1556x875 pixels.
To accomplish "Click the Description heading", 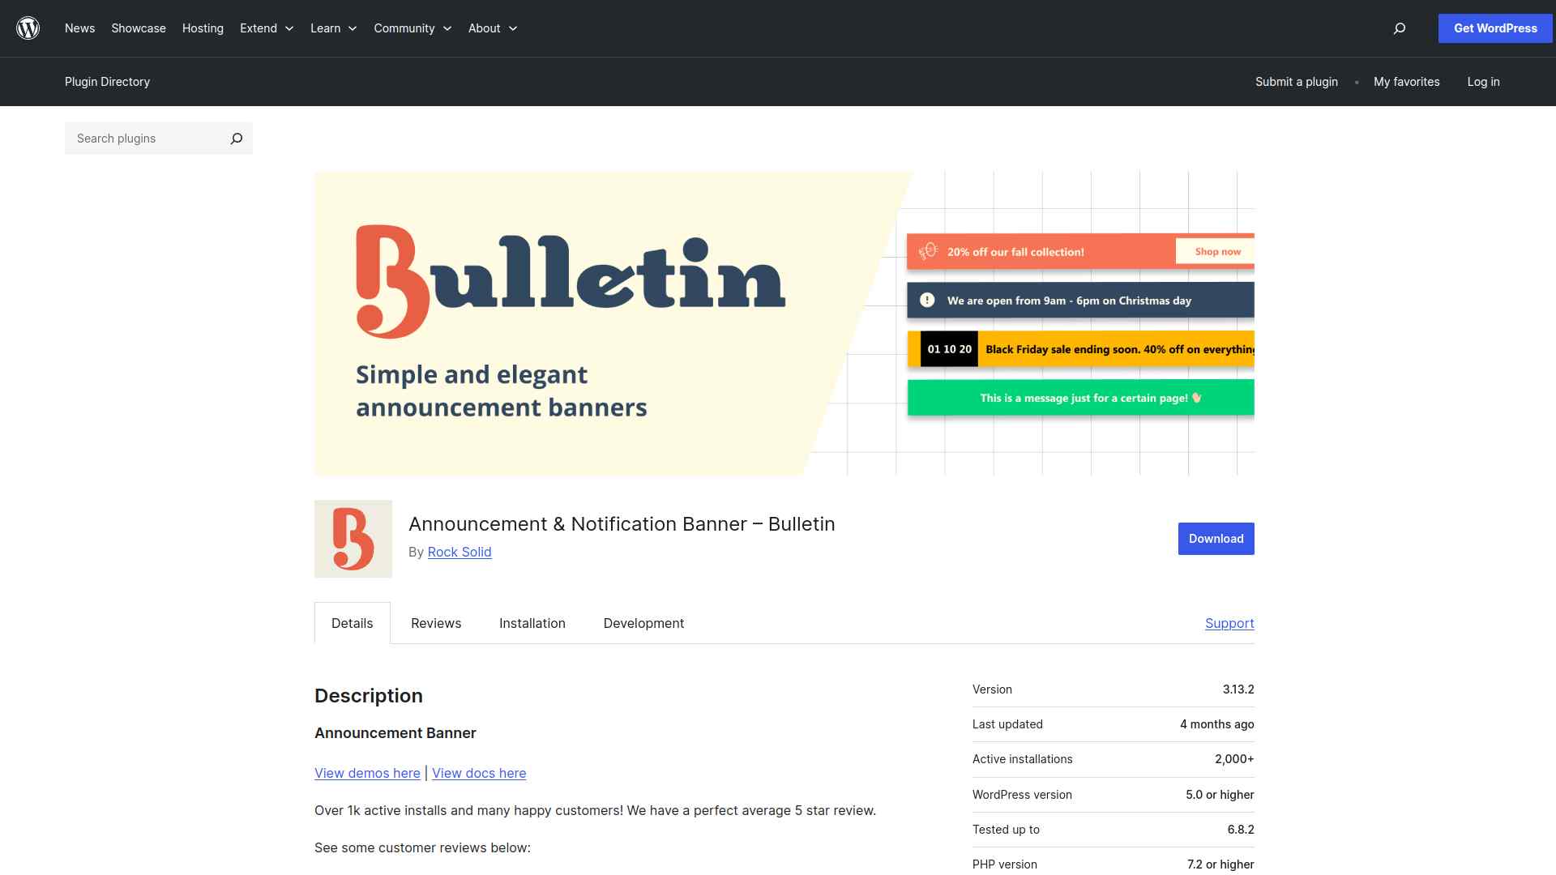I will (x=369, y=696).
